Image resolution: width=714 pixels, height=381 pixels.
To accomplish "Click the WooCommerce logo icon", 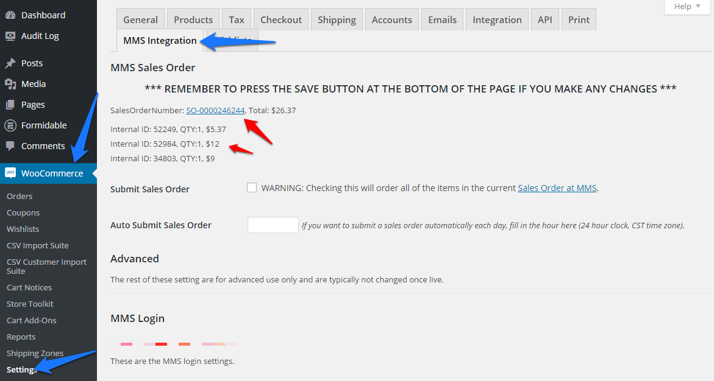I will (x=10, y=173).
